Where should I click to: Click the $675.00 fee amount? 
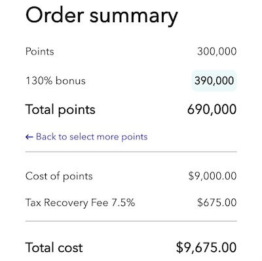coord(217,203)
